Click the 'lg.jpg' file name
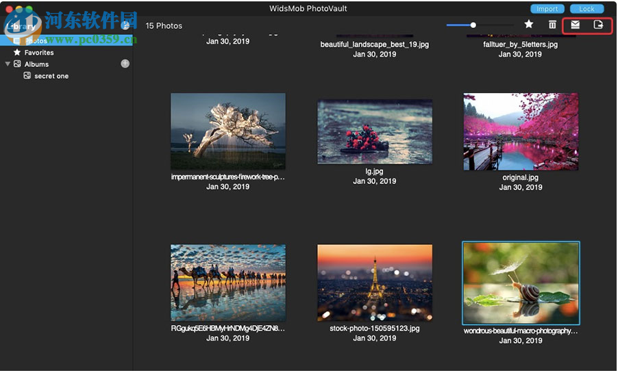 point(374,171)
